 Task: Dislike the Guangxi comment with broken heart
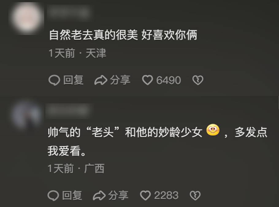[x=195, y=196]
